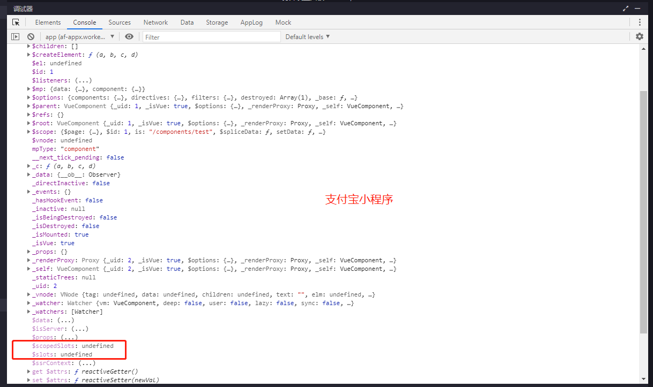653x387 pixels.
Task: Minimize the debugger panel
Action: pyautogui.click(x=638, y=9)
